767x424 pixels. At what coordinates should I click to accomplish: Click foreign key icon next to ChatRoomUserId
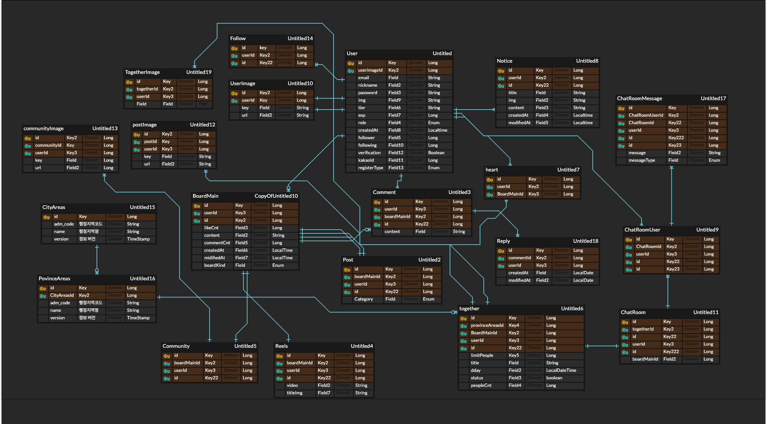[621, 116]
